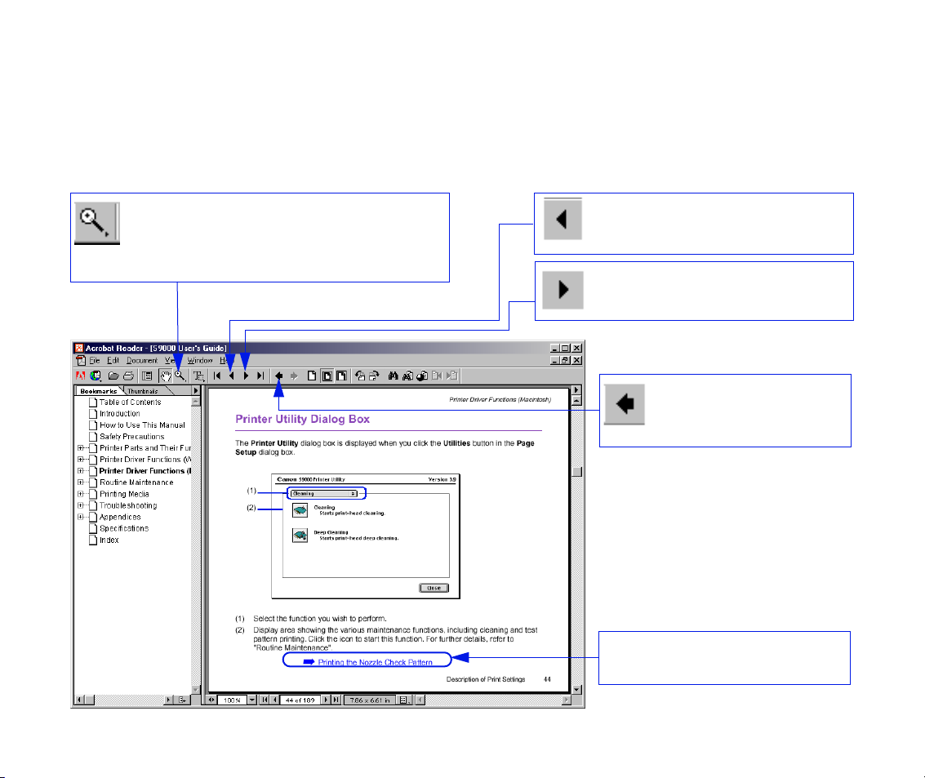925x778 pixels.
Task: Open the Table of Contents bookmark
Action: [129, 402]
